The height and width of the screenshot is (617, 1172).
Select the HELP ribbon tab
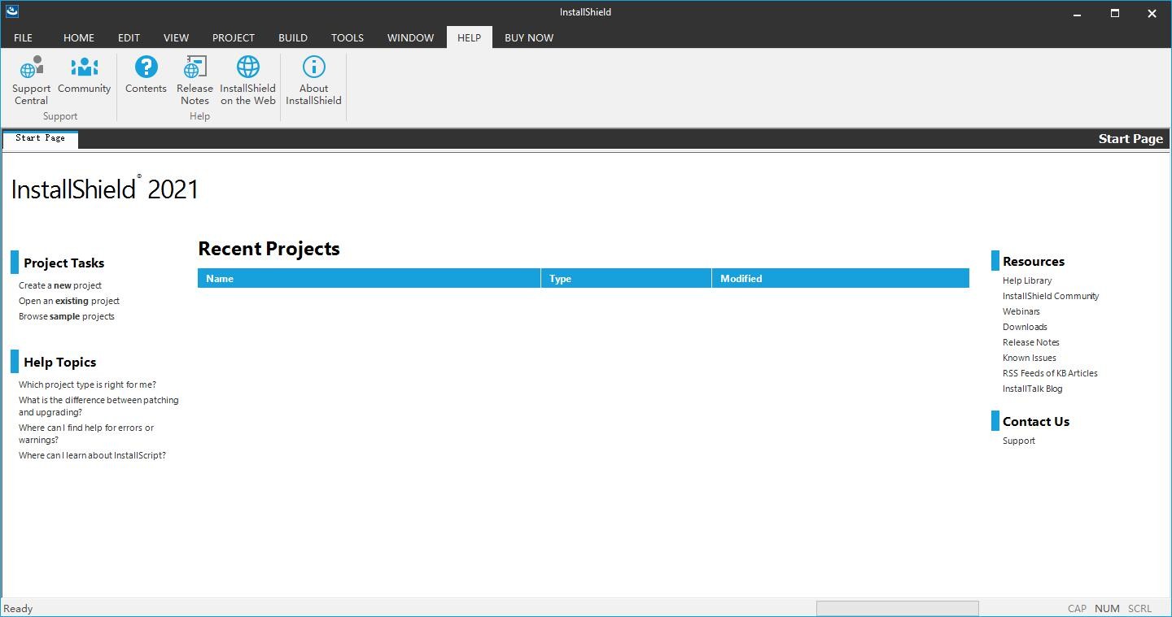tap(469, 37)
